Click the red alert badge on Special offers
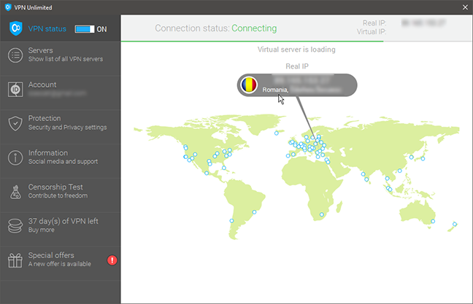473x304 pixels. [112, 260]
